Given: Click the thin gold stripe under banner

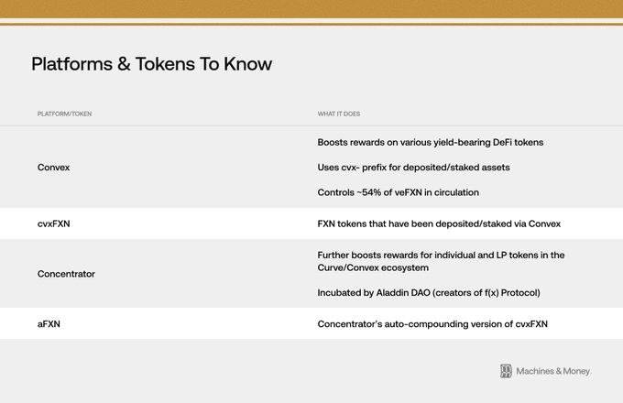Looking at the screenshot, I should coord(311,24).
